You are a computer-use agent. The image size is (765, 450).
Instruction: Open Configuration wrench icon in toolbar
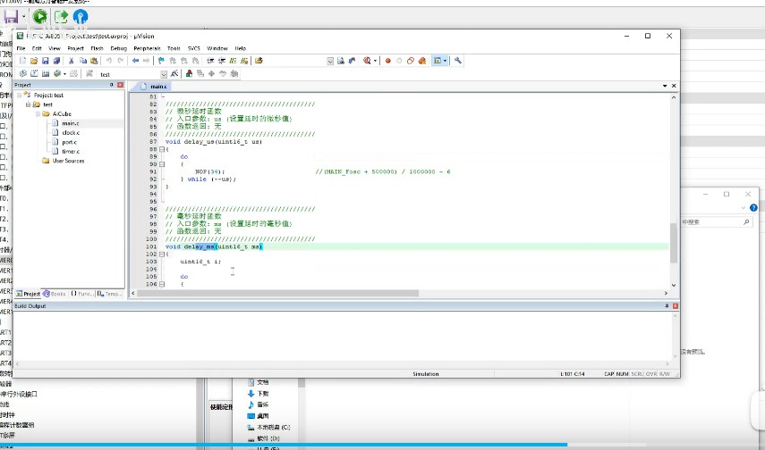click(x=458, y=61)
